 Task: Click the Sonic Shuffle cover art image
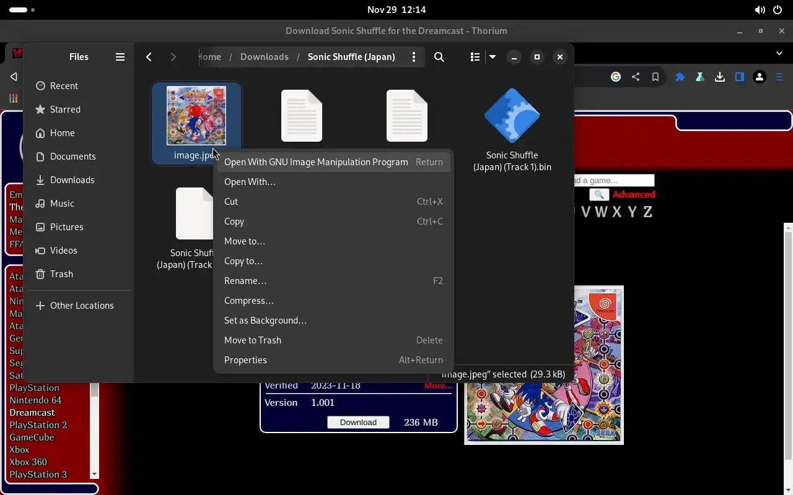click(544, 365)
